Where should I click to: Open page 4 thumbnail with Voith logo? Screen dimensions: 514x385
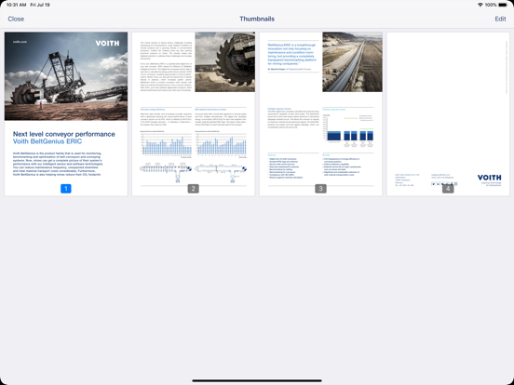(448, 114)
